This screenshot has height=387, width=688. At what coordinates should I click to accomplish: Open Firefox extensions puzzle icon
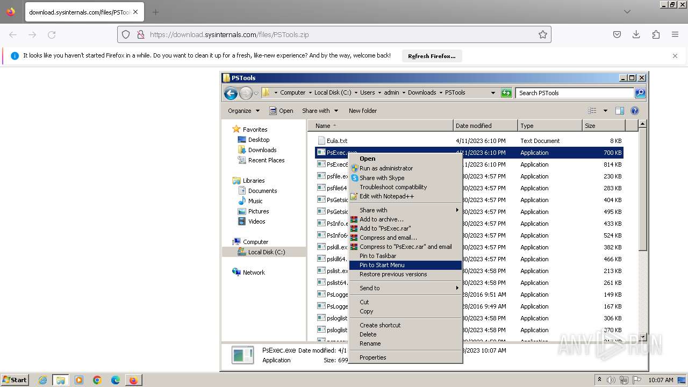coord(656,34)
